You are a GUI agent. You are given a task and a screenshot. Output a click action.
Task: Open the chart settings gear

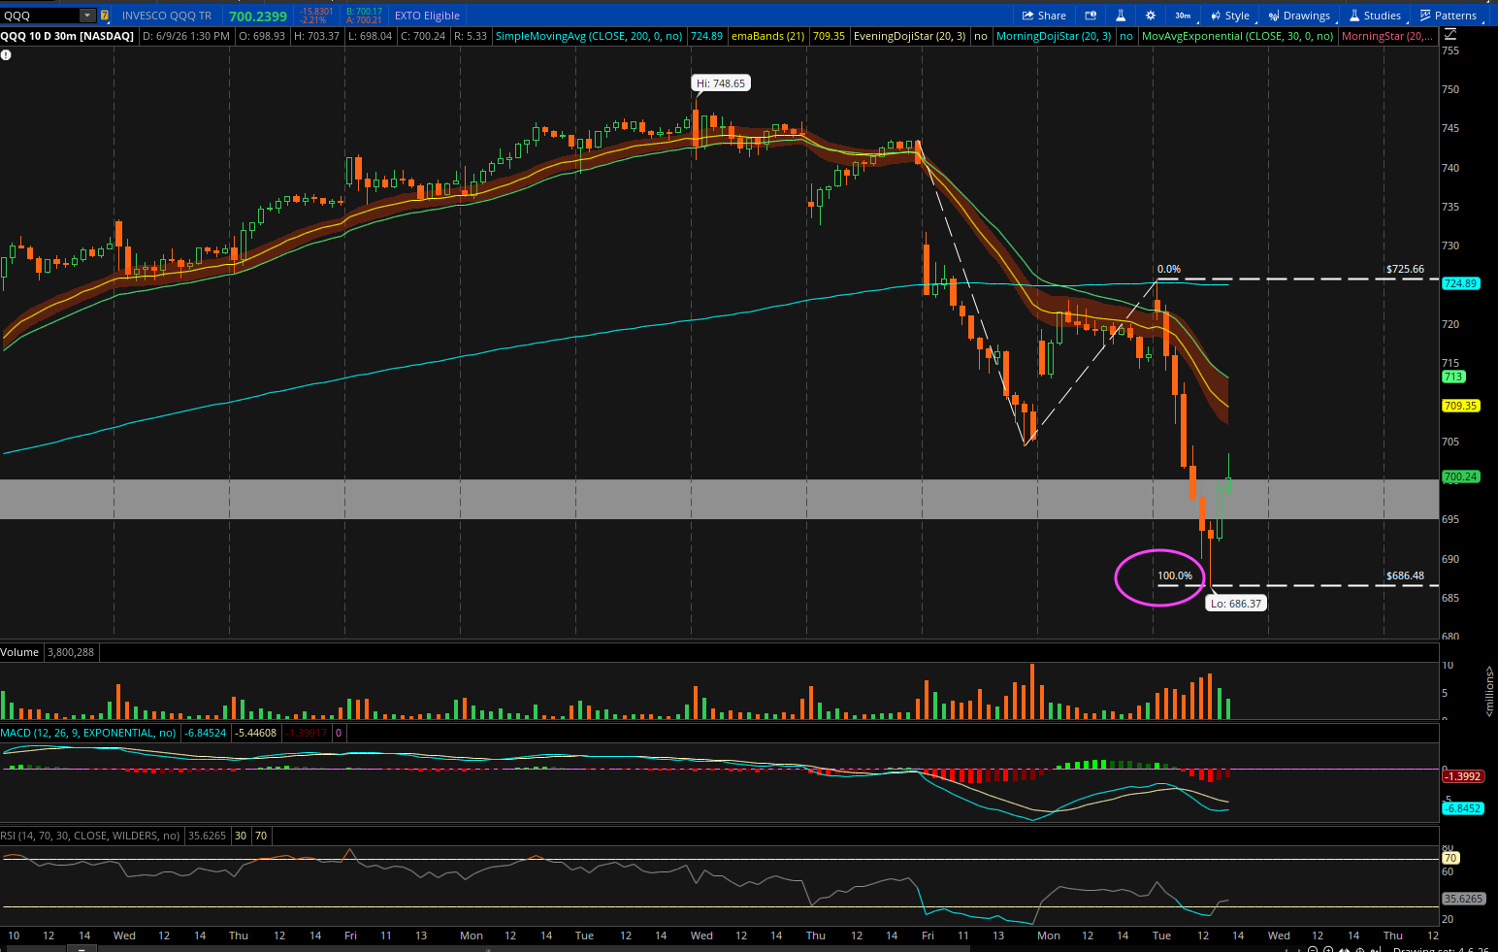tap(1151, 16)
